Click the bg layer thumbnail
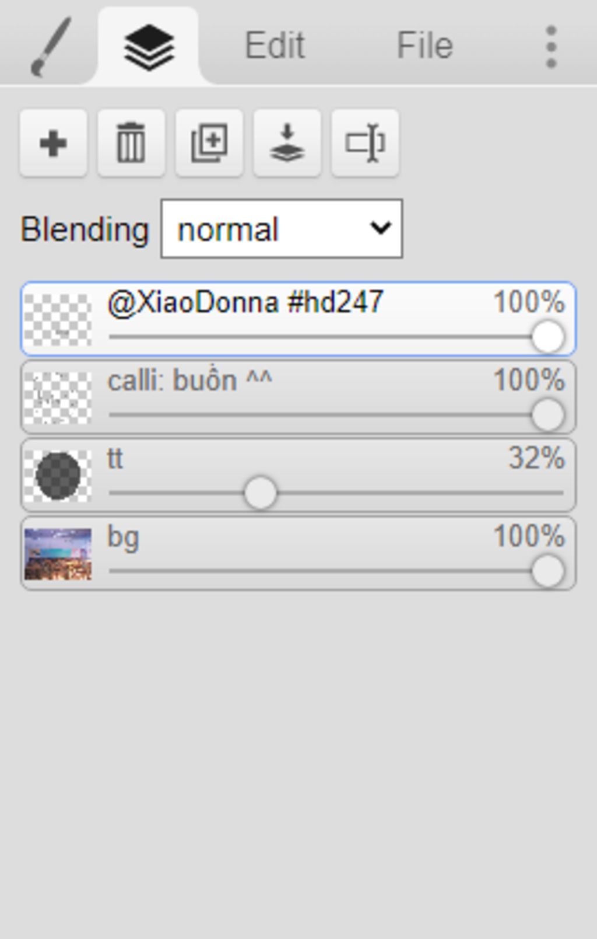The height and width of the screenshot is (939, 597). (58, 554)
